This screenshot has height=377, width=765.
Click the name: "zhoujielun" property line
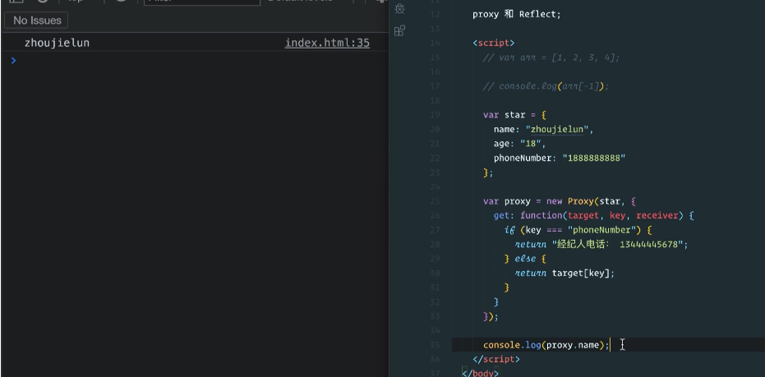click(543, 129)
